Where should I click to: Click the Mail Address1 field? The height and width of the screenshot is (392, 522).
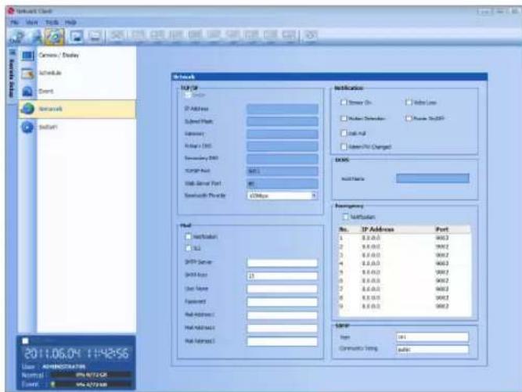(282, 315)
